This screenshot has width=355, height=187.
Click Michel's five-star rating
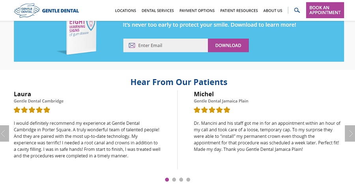point(212,110)
